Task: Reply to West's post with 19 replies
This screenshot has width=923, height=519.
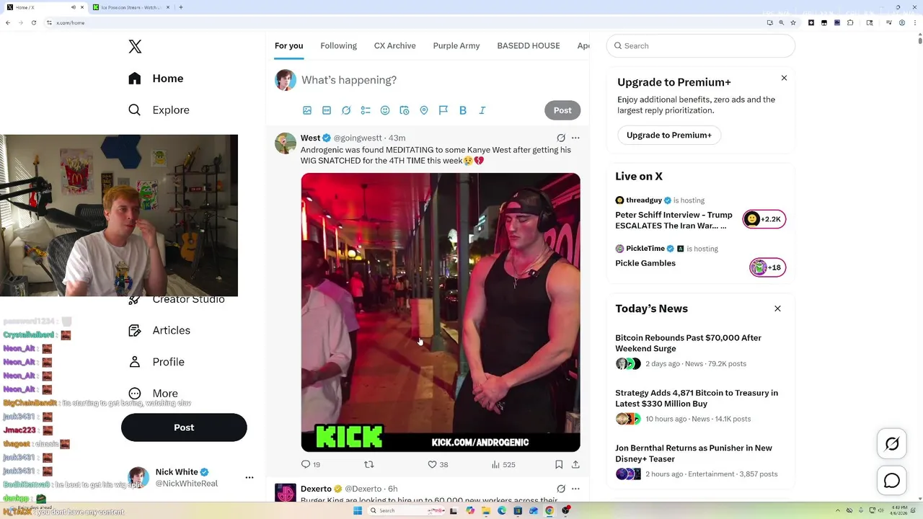Action: (x=310, y=465)
